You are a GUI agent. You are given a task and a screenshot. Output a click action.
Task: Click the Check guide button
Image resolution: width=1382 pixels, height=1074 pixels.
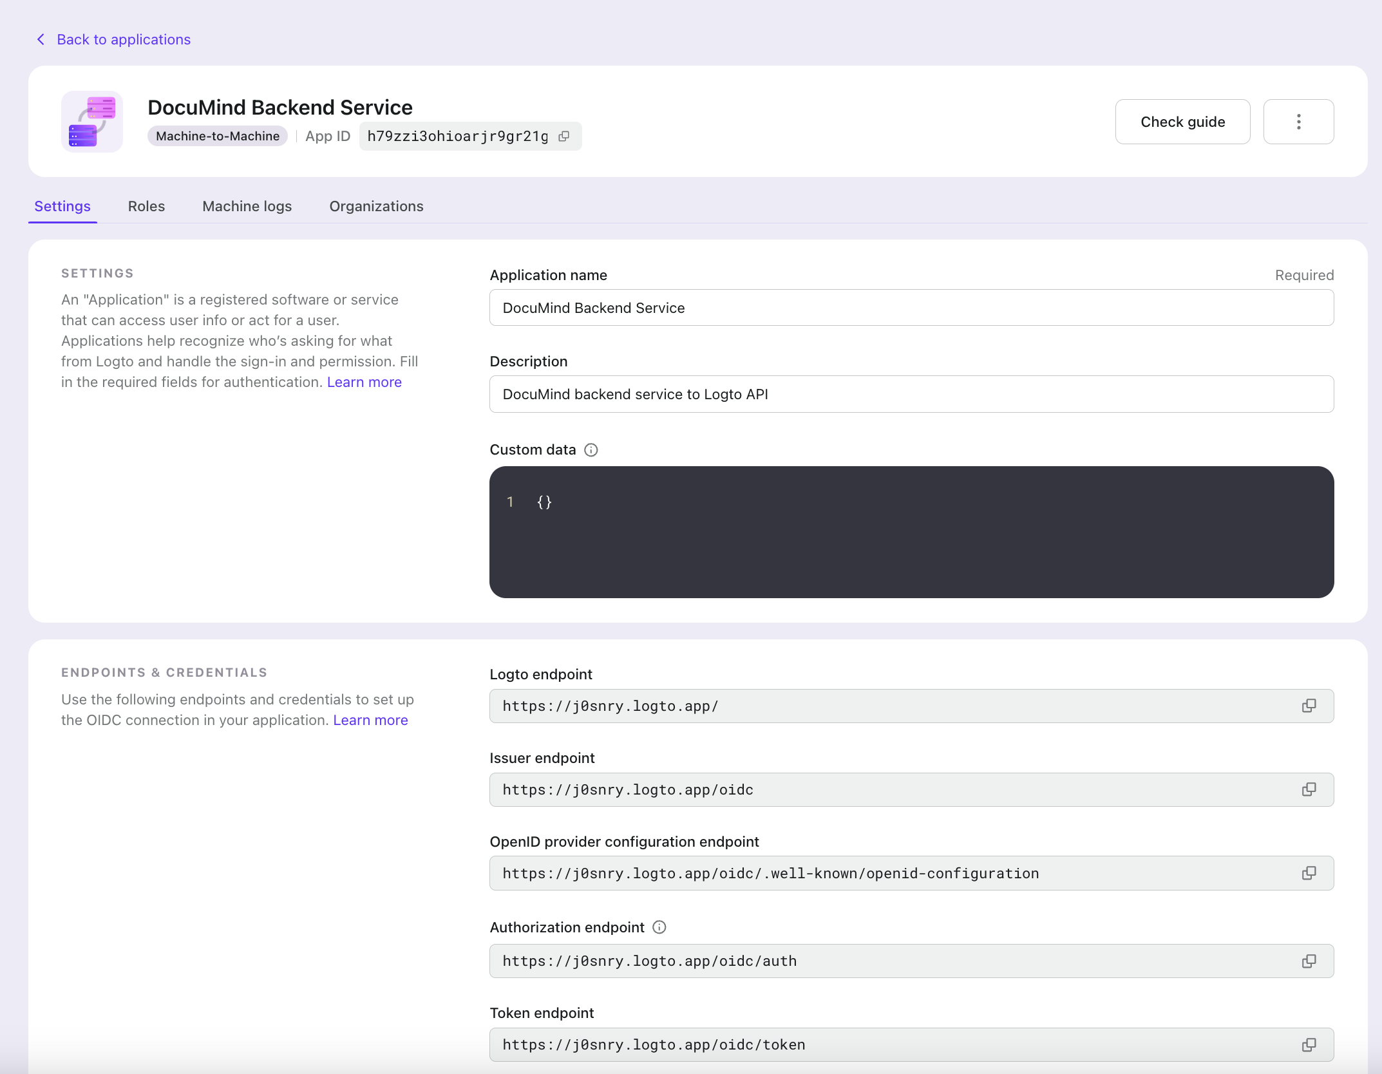click(x=1182, y=121)
